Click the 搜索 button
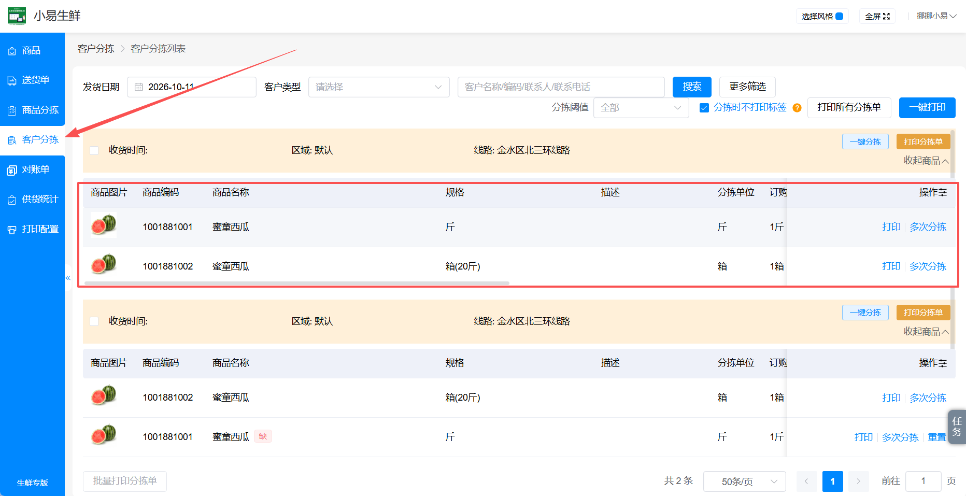This screenshot has height=496, width=966. (692, 87)
